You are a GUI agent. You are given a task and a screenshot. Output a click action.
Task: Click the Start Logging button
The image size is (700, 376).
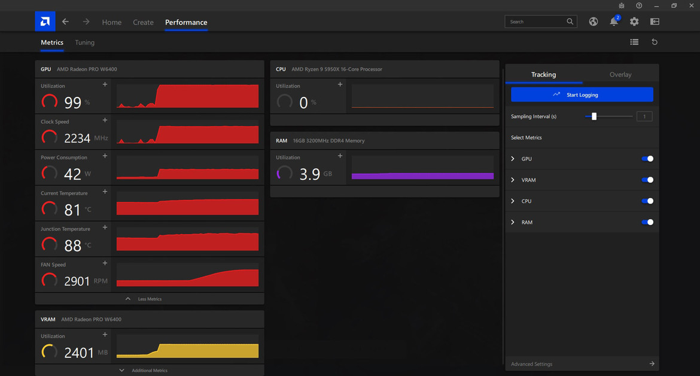[582, 95]
